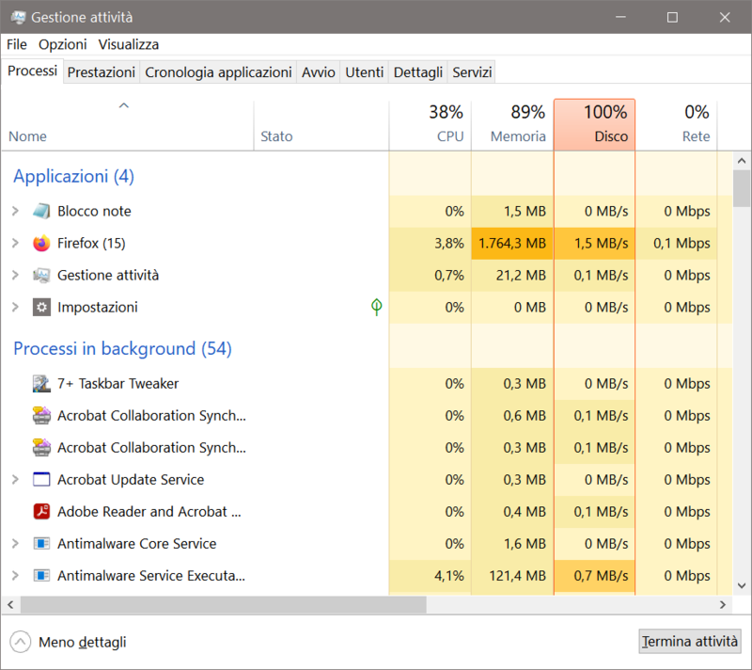
Task: Click the Acrobat Update Service icon
Action: [41, 480]
